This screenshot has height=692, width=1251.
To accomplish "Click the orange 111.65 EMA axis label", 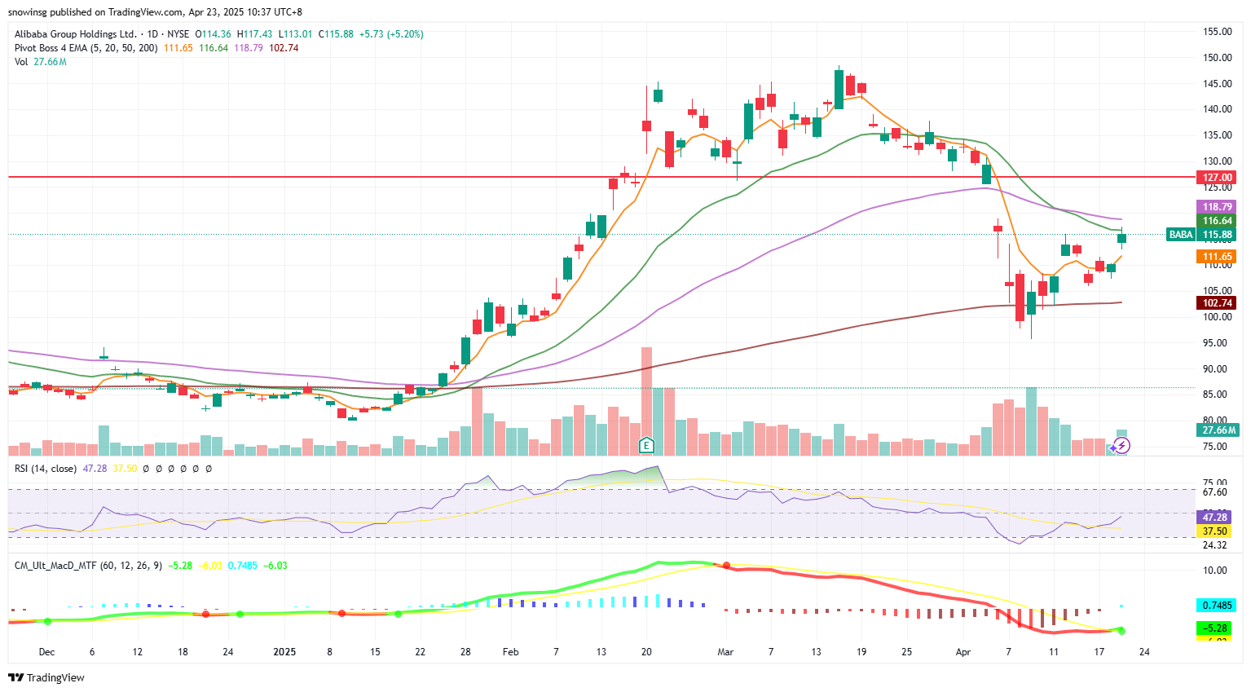I will [x=1217, y=257].
